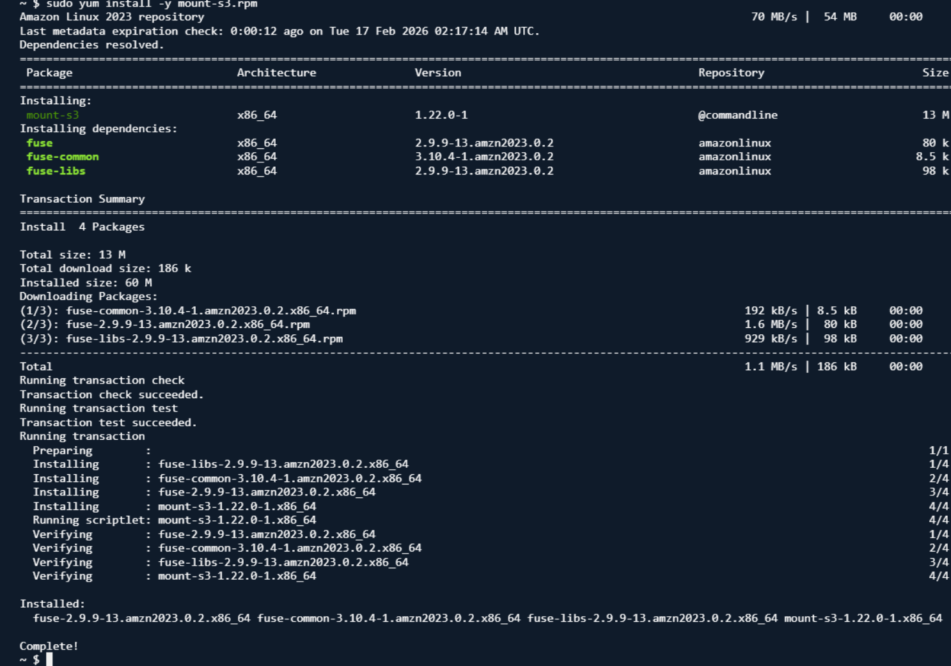Click the "Dependencies resolved." message
Viewport: 951px width, 666px height.
coord(92,45)
